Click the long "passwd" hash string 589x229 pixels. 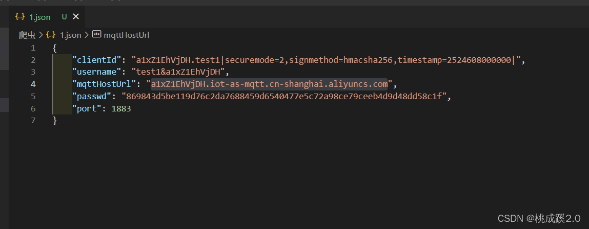(x=285, y=96)
